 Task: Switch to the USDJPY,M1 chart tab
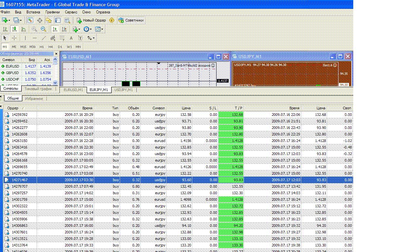[123, 90]
